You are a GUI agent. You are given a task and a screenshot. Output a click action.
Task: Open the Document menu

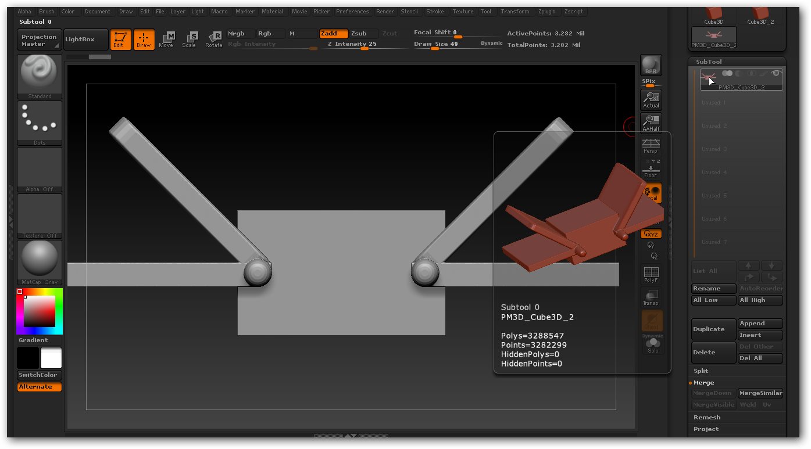click(x=97, y=12)
